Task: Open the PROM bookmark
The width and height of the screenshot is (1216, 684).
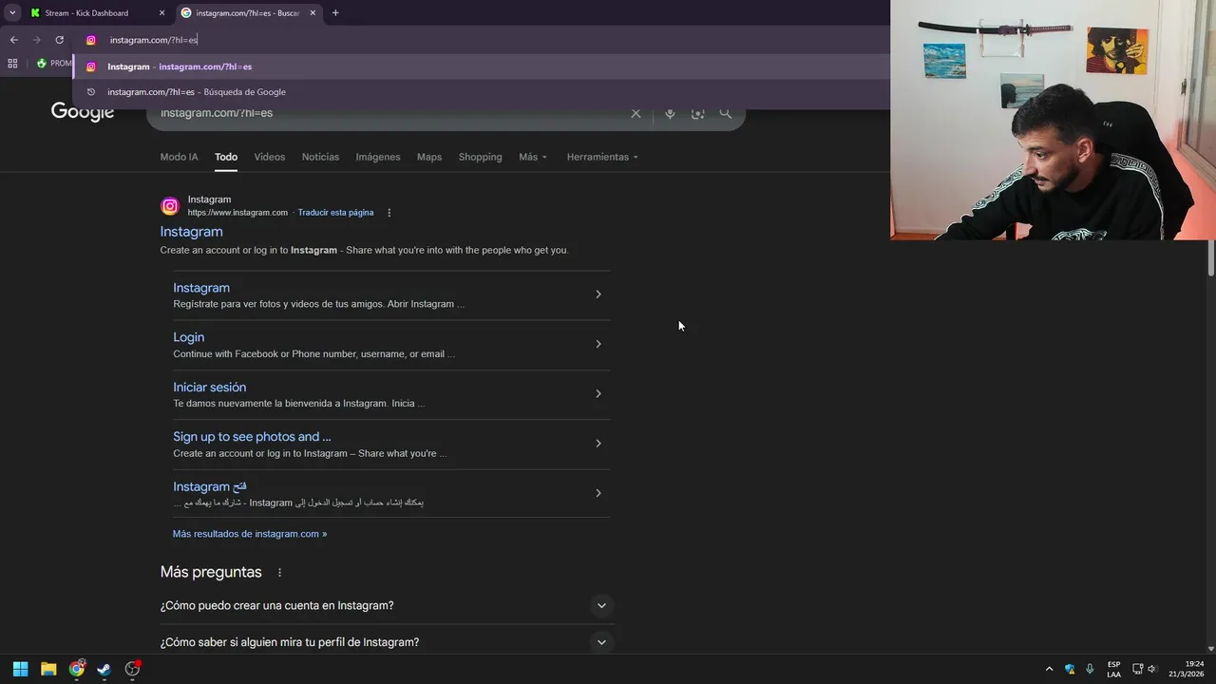Action: (54, 64)
